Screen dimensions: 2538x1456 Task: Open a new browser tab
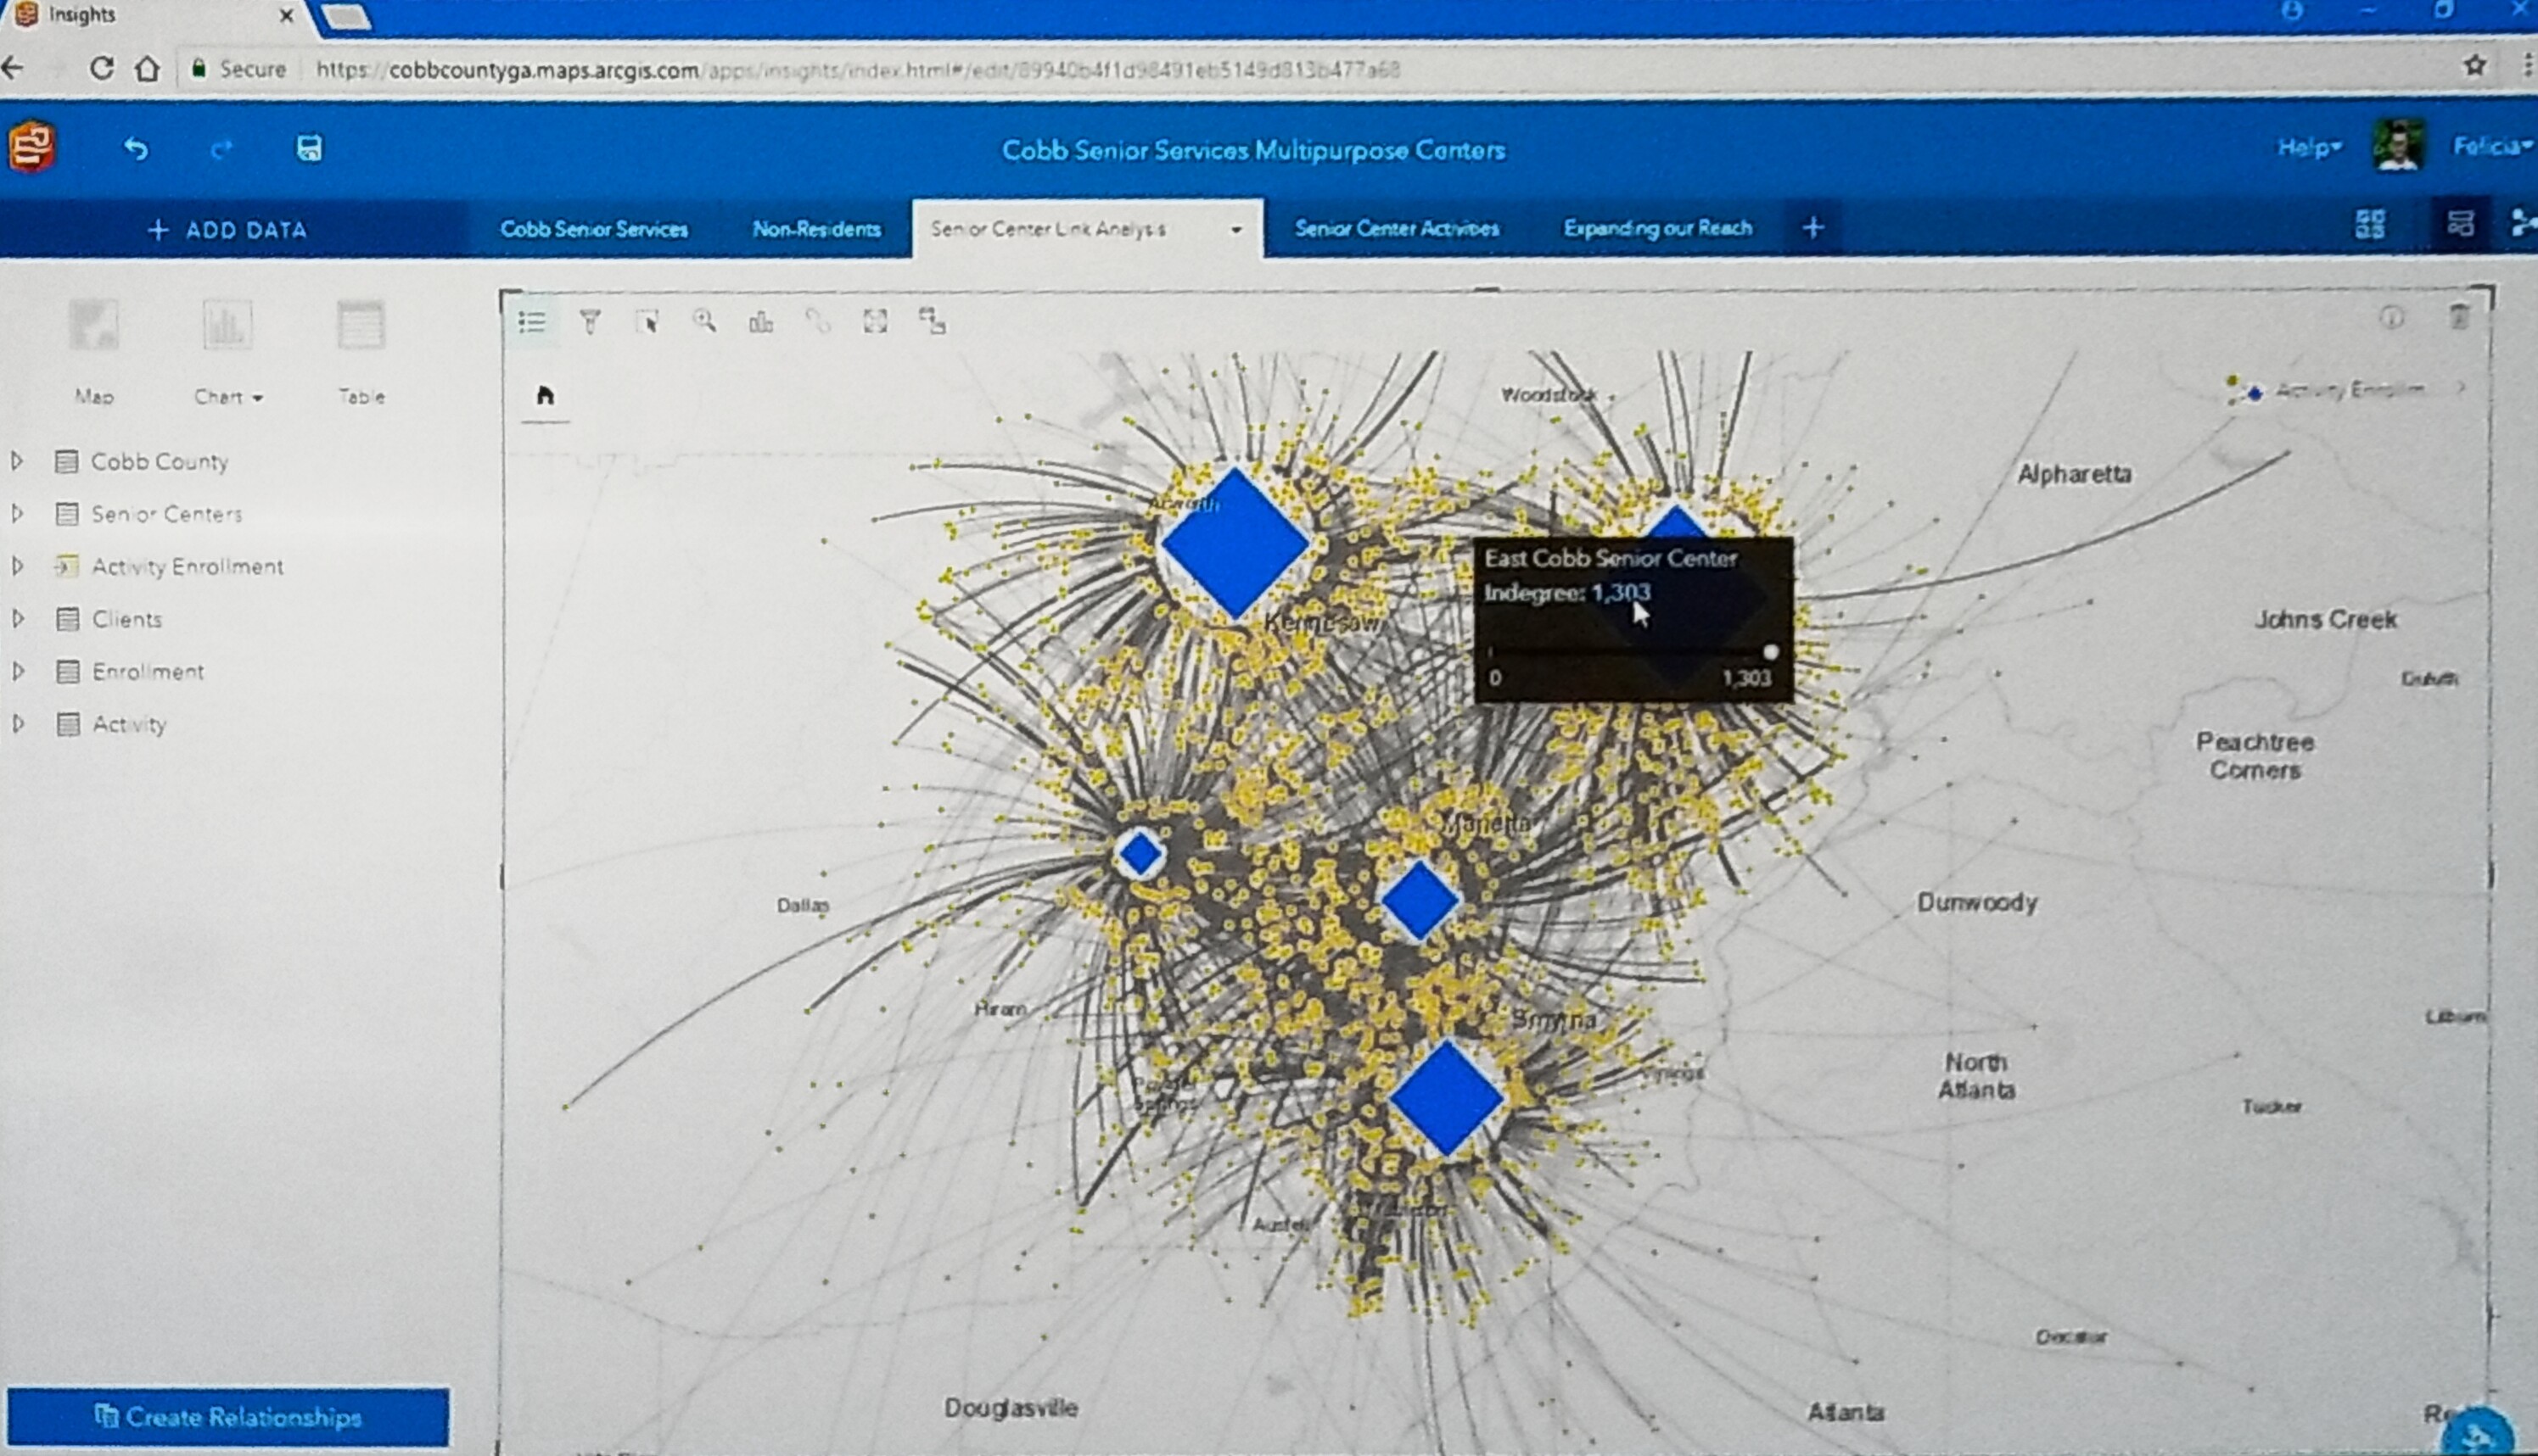[x=345, y=17]
